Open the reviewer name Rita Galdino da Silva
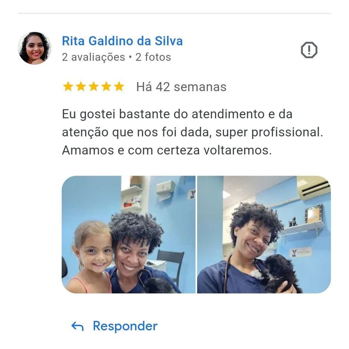The image size is (349, 349). pyautogui.click(x=122, y=41)
